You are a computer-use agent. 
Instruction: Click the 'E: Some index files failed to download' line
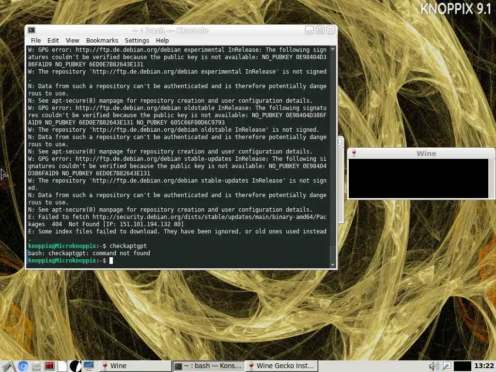(x=177, y=231)
